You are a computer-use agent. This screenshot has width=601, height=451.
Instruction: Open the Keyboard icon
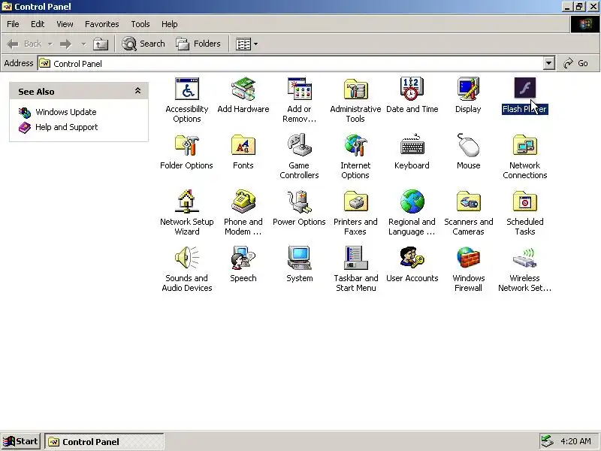point(412,145)
